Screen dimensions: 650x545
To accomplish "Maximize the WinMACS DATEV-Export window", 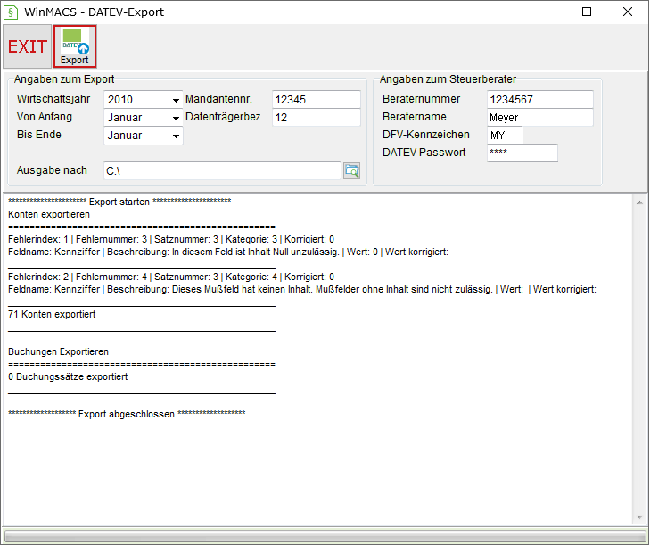I will pos(587,12).
